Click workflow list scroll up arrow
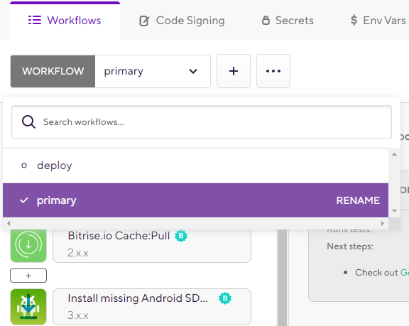 pos(394,154)
